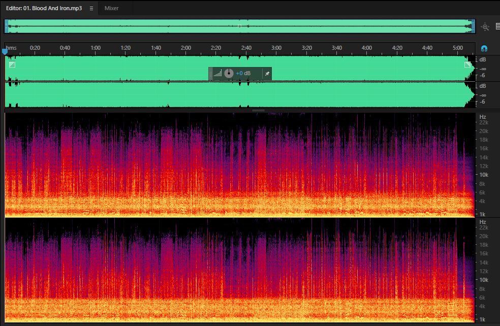The height and width of the screenshot is (326, 500).
Task: Toggle the HUD pin icon
Action: coord(267,74)
